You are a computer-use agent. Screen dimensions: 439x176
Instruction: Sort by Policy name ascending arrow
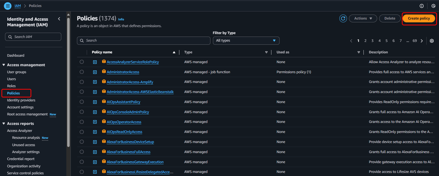tap(174, 52)
